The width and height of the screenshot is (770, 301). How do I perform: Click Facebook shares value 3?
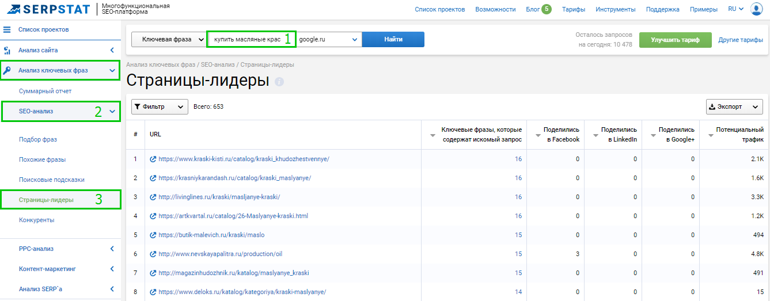pyautogui.click(x=578, y=254)
